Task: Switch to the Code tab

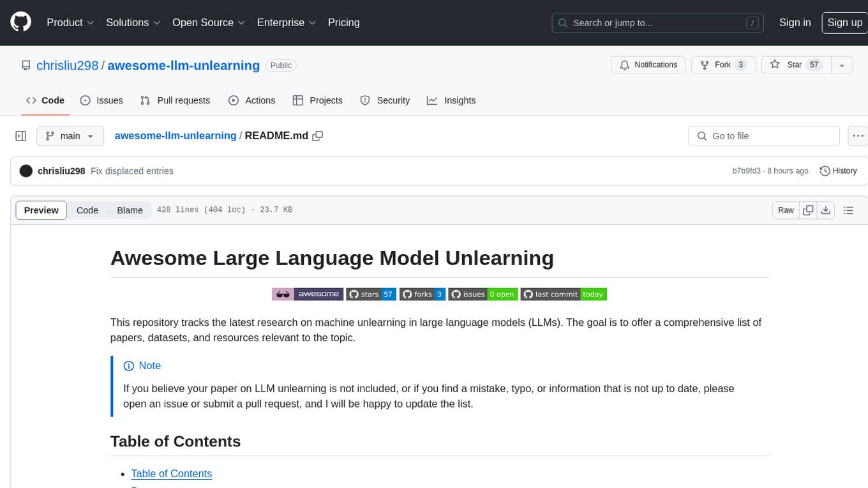Action: [x=45, y=100]
